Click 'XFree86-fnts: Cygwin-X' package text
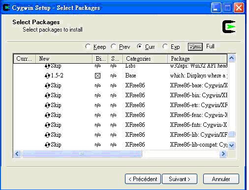Screen dimensions: 249x190 click(198, 125)
